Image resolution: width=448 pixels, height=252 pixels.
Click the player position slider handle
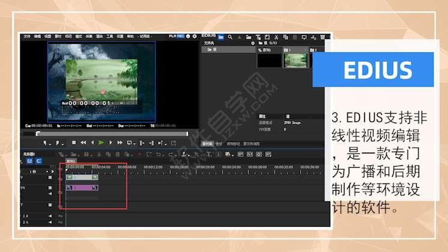pos(38,134)
